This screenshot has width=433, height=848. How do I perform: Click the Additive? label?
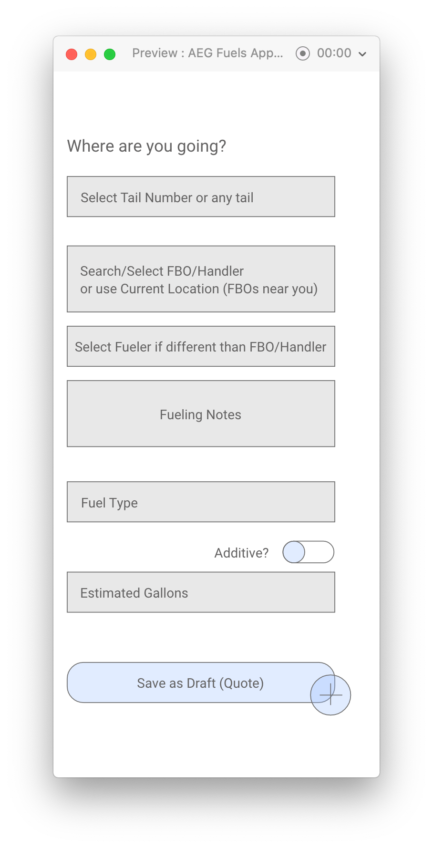point(242,553)
